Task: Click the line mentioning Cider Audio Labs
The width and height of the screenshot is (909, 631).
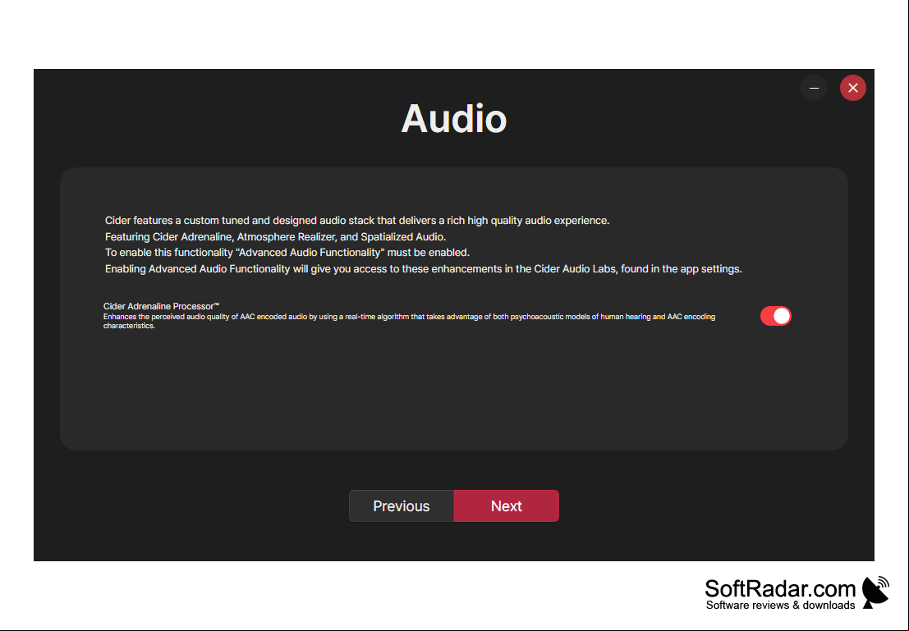Action: click(423, 269)
